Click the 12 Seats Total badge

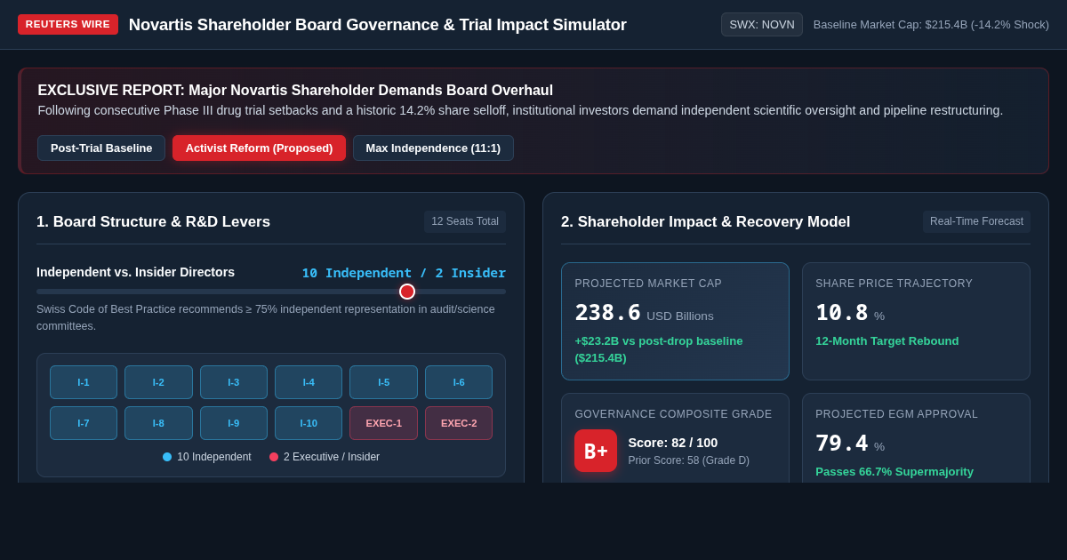pos(465,221)
